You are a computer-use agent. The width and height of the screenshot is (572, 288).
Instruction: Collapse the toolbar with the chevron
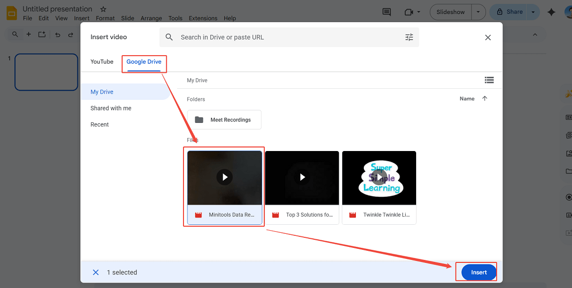click(535, 35)
